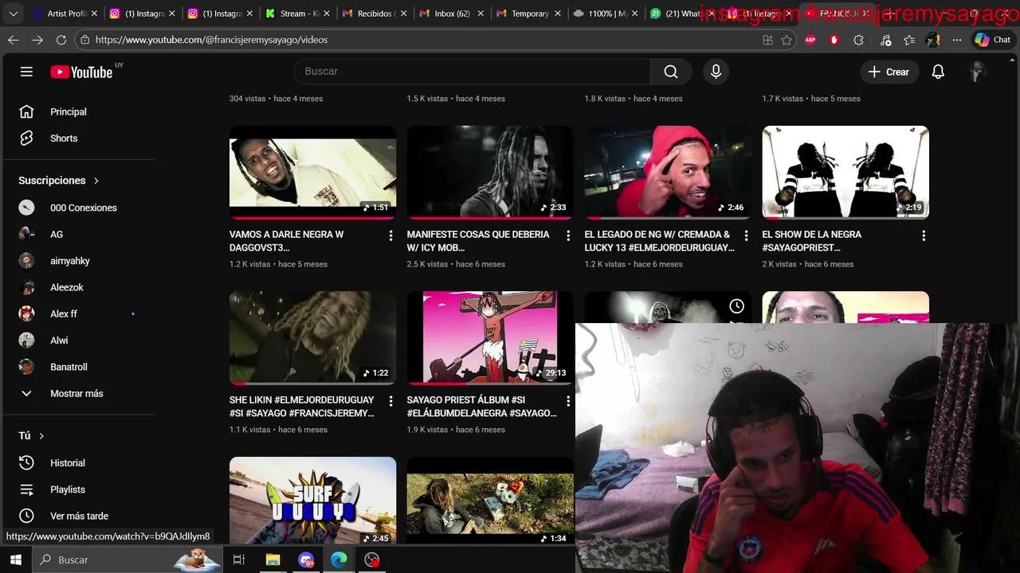Click the Crear button
The width and height of the screenshot is (1020, 573).
[889, 72]
